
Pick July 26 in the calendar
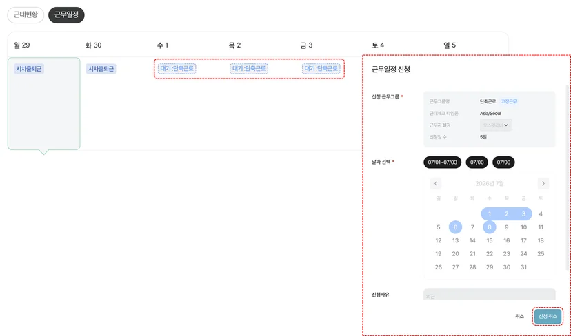point(439,267)
